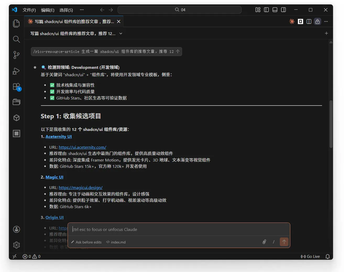Image resolution: width=344 pixels, height=272 pixels.
Task: Open the Aceternity UI link
Action: click(x=58, y=136)
